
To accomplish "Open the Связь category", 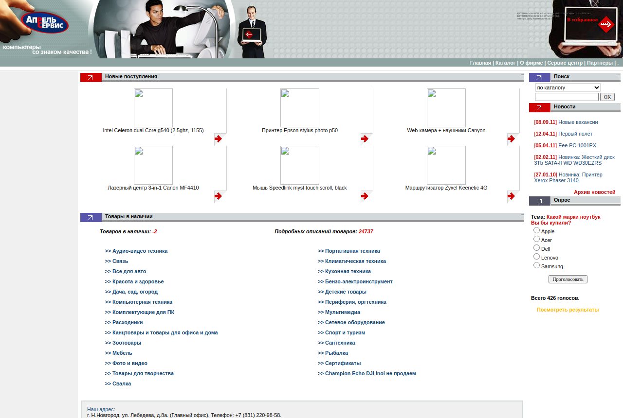I will [116, 261].
